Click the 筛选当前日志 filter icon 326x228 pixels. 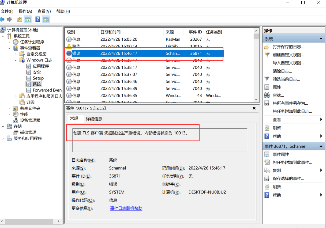[267, 79]
